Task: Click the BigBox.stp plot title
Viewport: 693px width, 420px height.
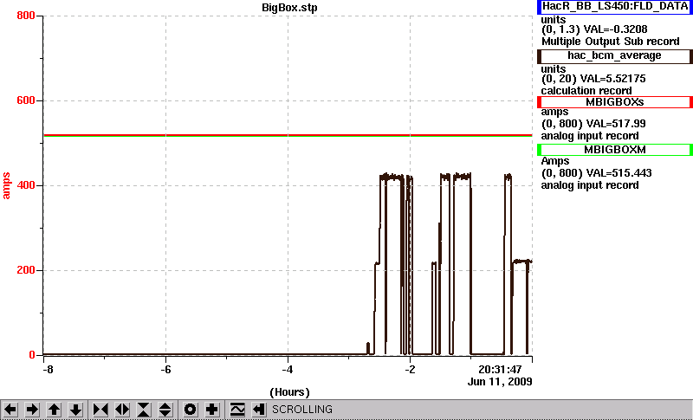Action: coord(289,8)
